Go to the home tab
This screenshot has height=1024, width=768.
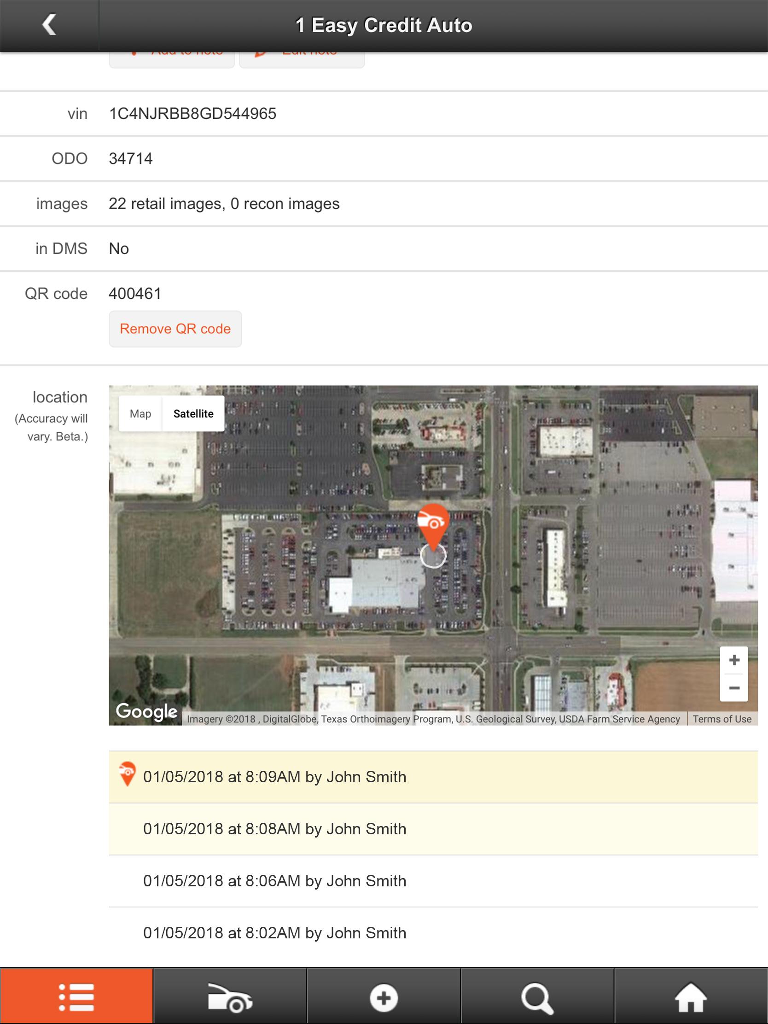(691, 997)
